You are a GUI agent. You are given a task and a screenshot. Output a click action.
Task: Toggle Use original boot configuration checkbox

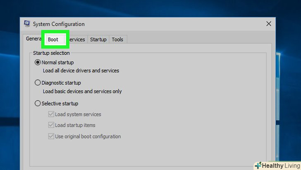51,136
